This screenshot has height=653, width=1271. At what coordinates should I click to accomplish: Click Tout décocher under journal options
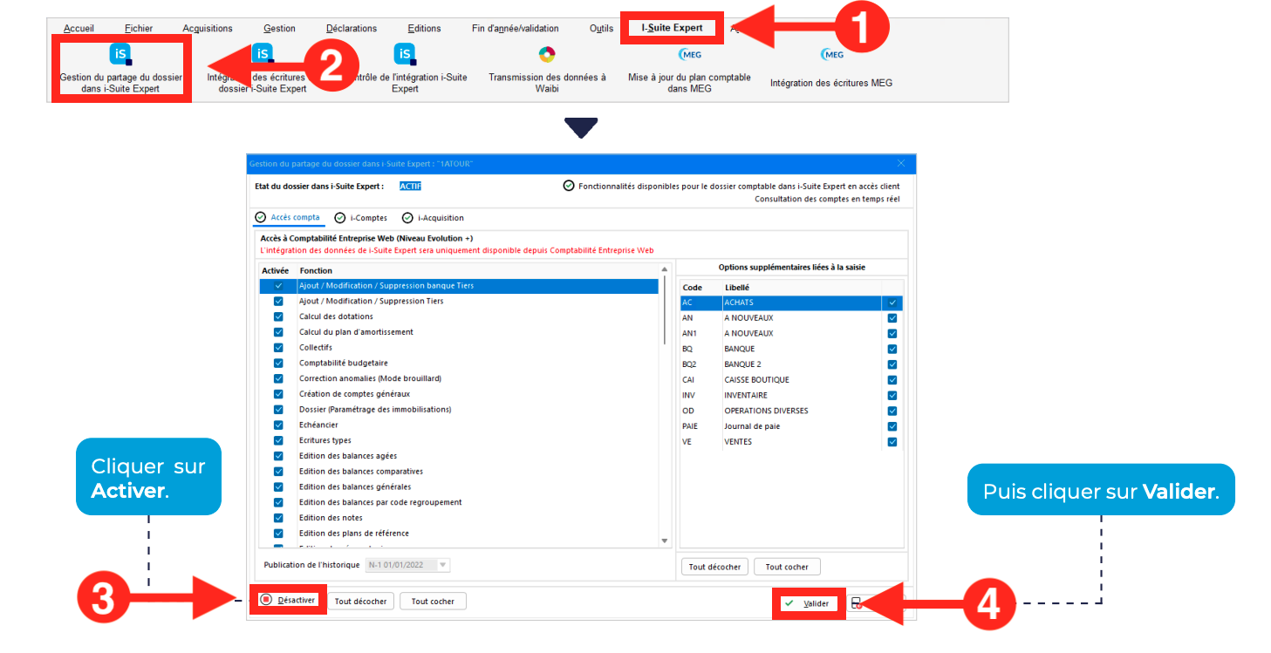point(714,567)
